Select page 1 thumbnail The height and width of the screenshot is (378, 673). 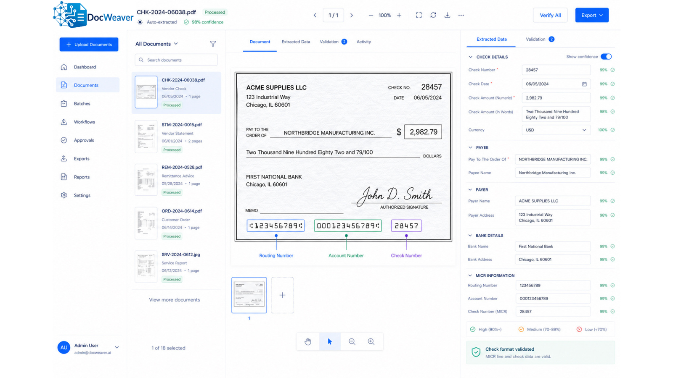249,295
